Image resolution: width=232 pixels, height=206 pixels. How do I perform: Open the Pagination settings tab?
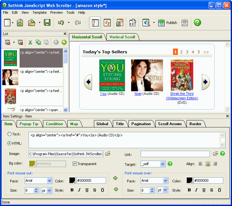point(141,124)
